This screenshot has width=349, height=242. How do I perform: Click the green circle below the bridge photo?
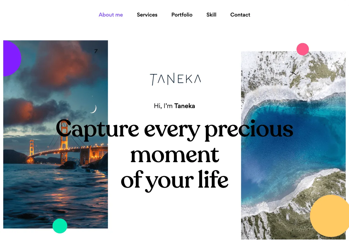(60, 226)
